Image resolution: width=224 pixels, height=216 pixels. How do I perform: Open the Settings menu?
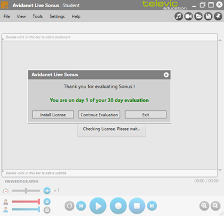click(57, 16)
